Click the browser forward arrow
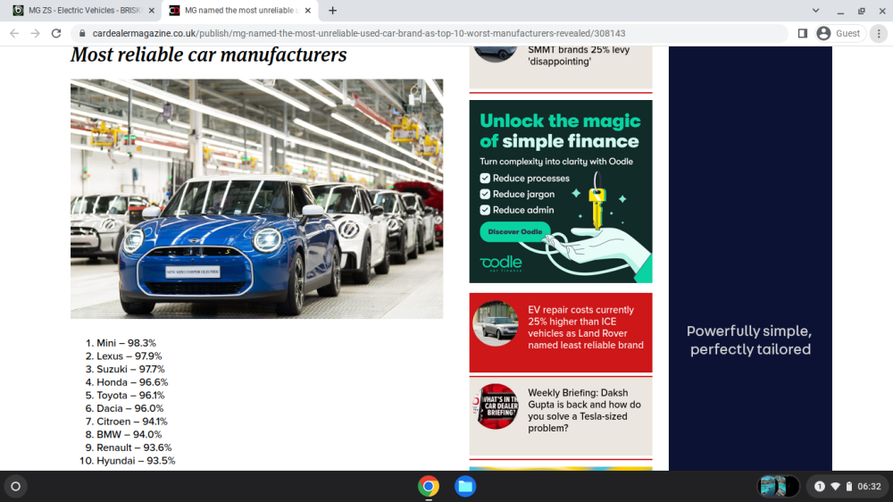Viewport: 893px width, 502px height. tap(36, 34)
